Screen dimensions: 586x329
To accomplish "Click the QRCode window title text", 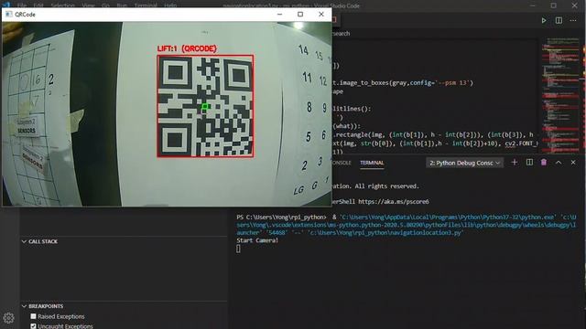I will [25, 15].
